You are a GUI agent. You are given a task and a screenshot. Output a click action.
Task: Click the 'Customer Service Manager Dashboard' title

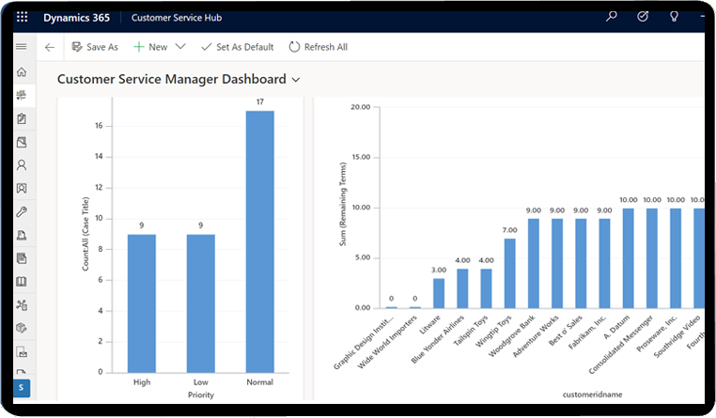[x=172, y=79]
